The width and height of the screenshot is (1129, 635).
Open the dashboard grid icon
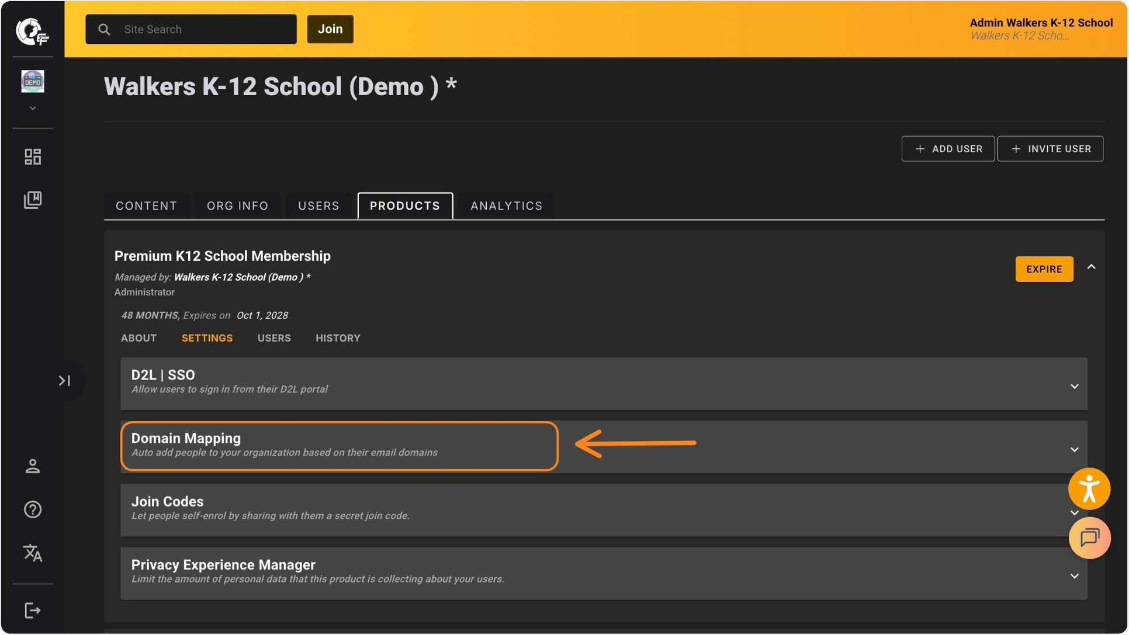tap(33, 156)
